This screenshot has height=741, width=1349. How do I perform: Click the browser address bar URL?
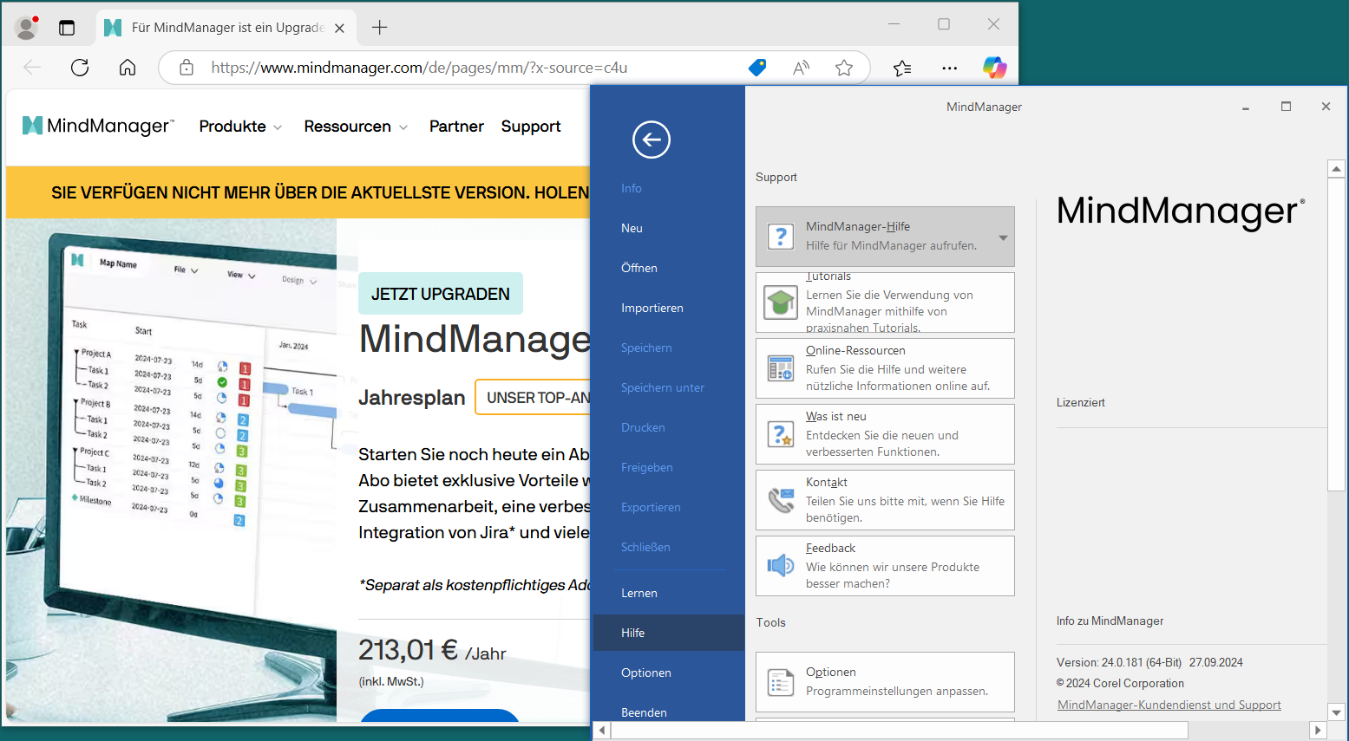[x=419, y=68]
